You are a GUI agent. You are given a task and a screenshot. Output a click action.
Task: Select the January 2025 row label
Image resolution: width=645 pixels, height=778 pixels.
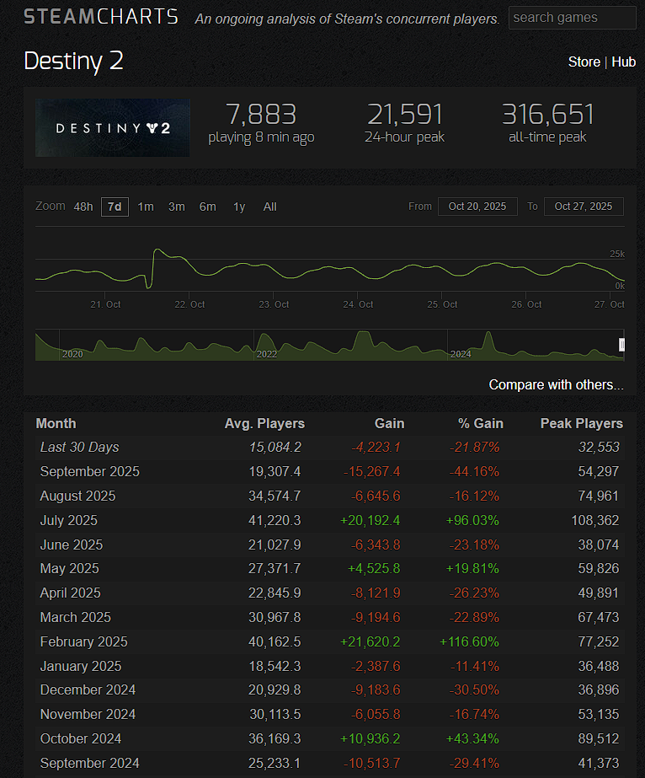coord(81,666)
